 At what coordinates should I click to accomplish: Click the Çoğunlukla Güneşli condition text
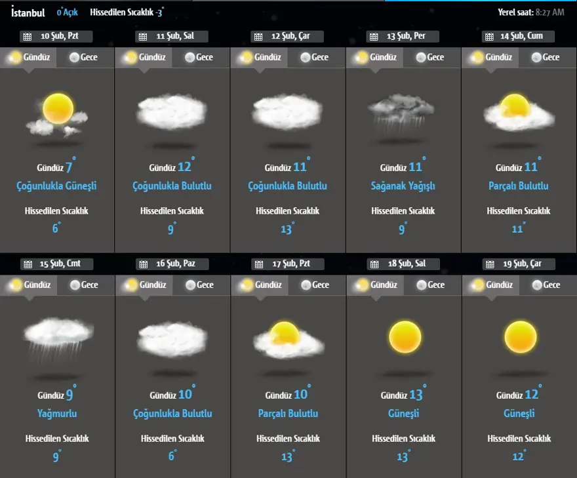56,186
